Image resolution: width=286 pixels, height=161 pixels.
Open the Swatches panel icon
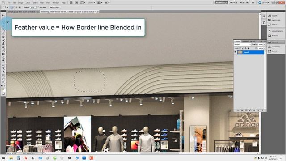point(269,20)
